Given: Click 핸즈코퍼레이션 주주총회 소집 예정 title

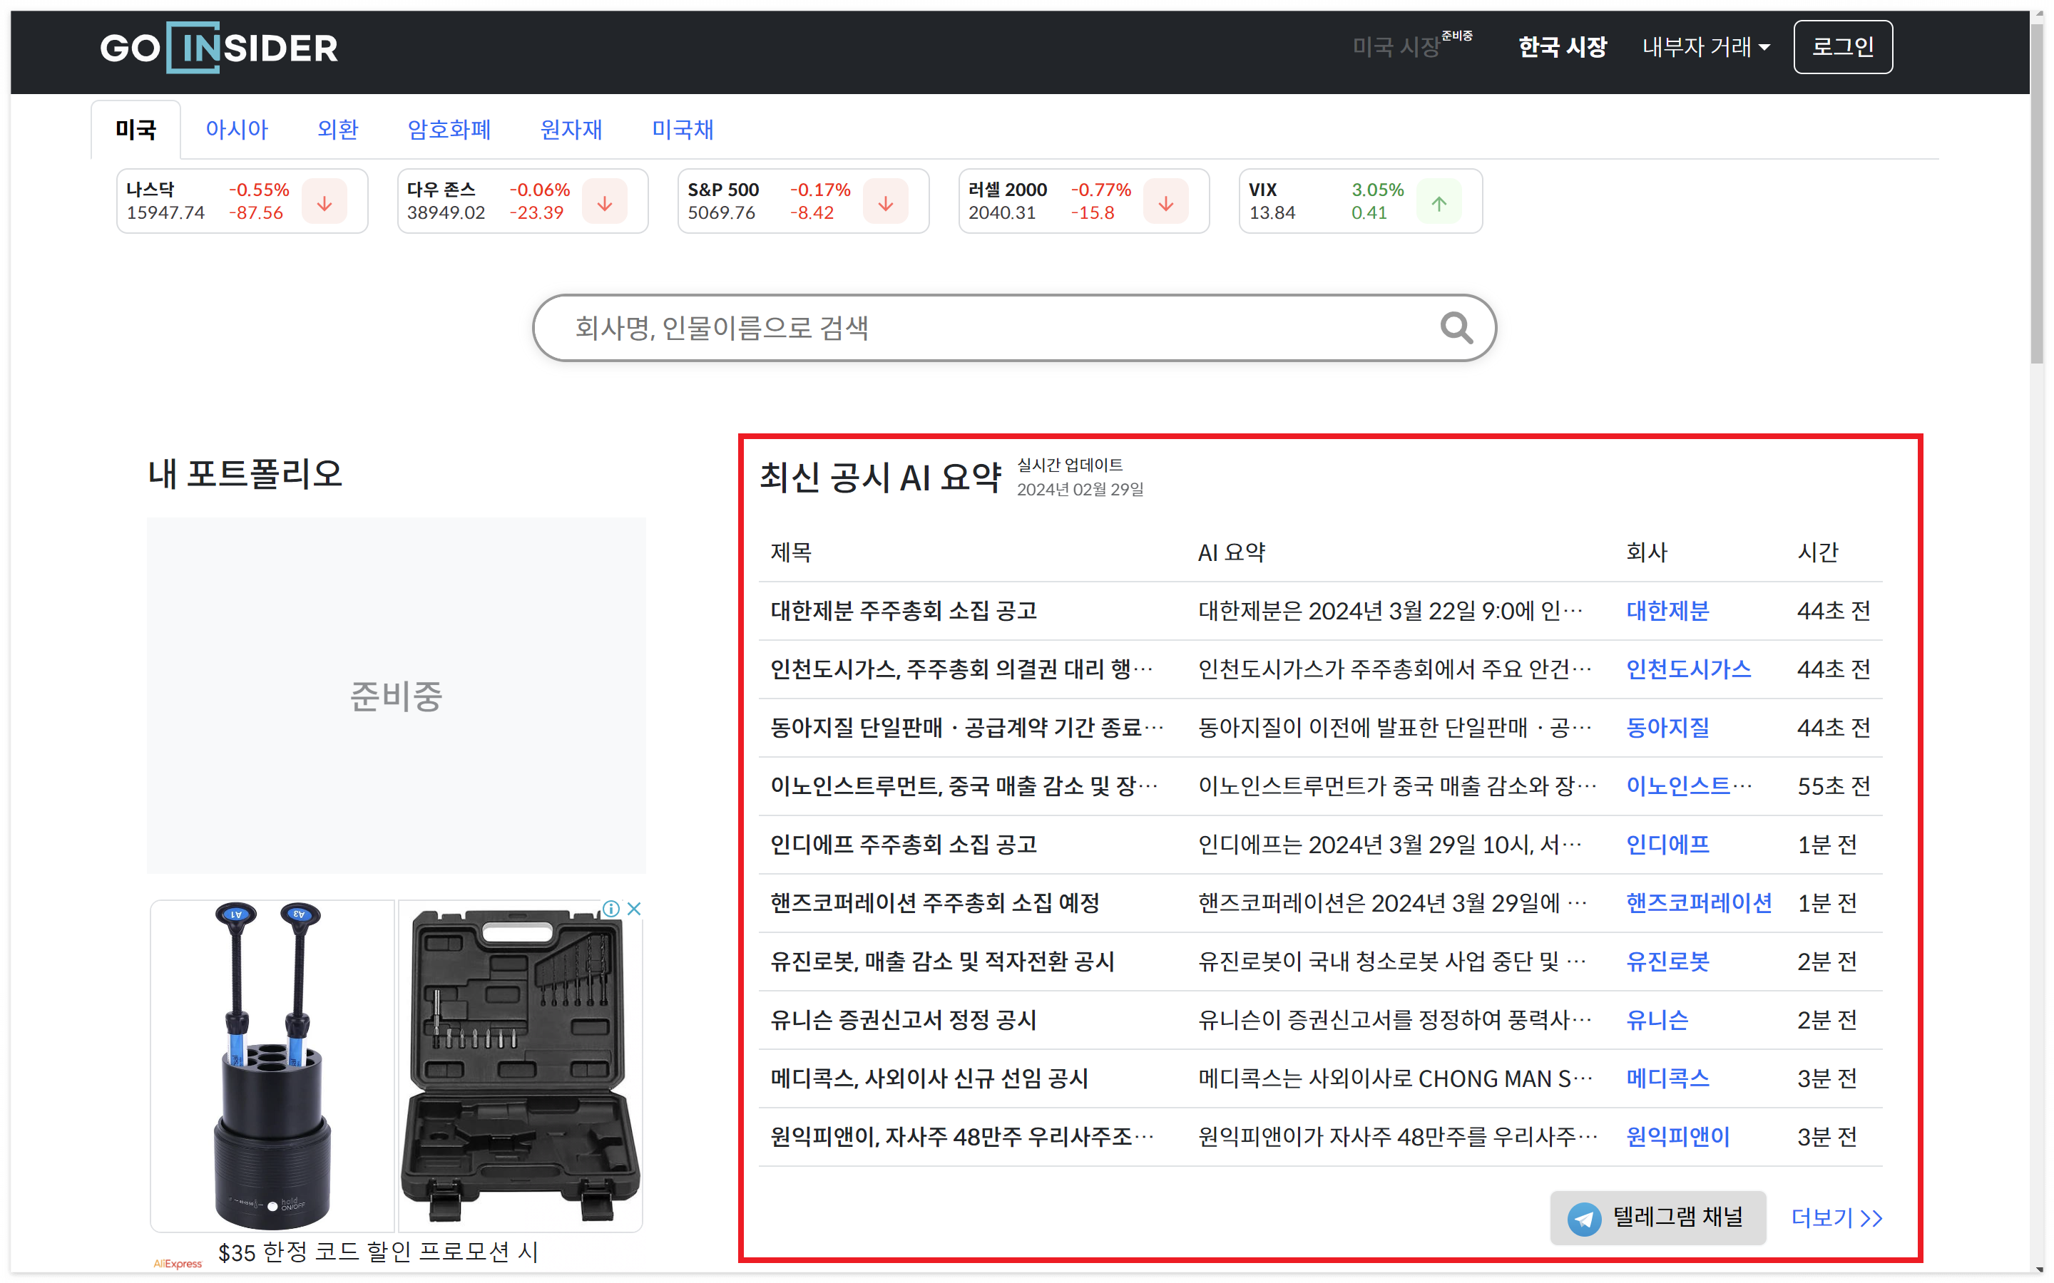Looking at the screenshot, I should (x=935, y=904).
